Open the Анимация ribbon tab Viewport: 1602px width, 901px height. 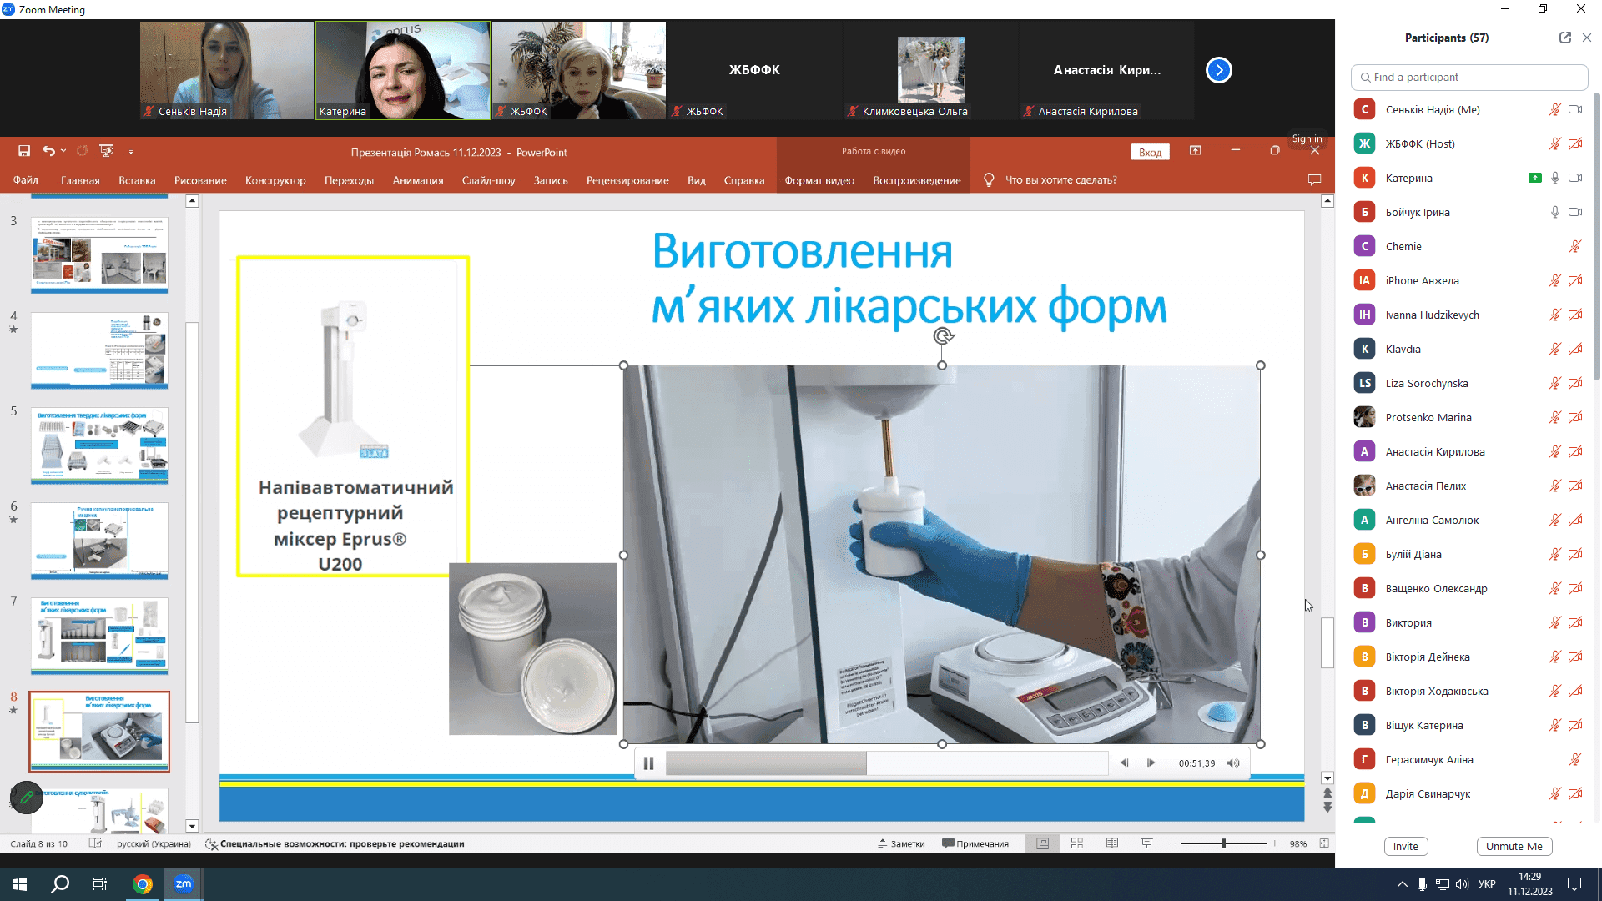point(418,180)
